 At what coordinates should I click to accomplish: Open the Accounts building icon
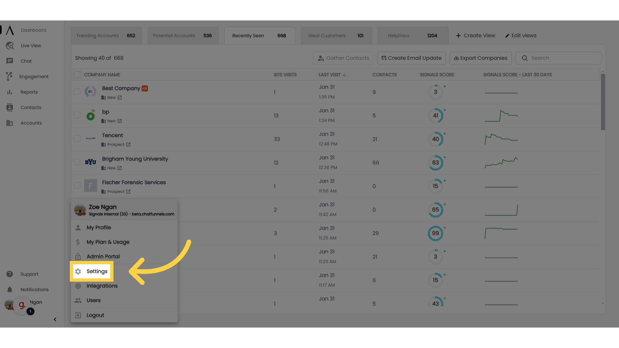point(10,123)
